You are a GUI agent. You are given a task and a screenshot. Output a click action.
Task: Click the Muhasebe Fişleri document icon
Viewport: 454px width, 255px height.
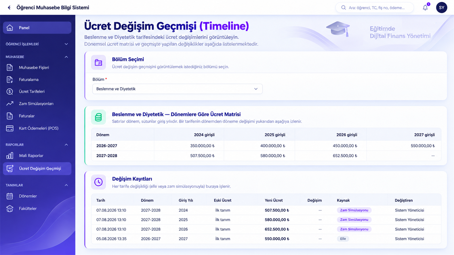coord(10,67)
